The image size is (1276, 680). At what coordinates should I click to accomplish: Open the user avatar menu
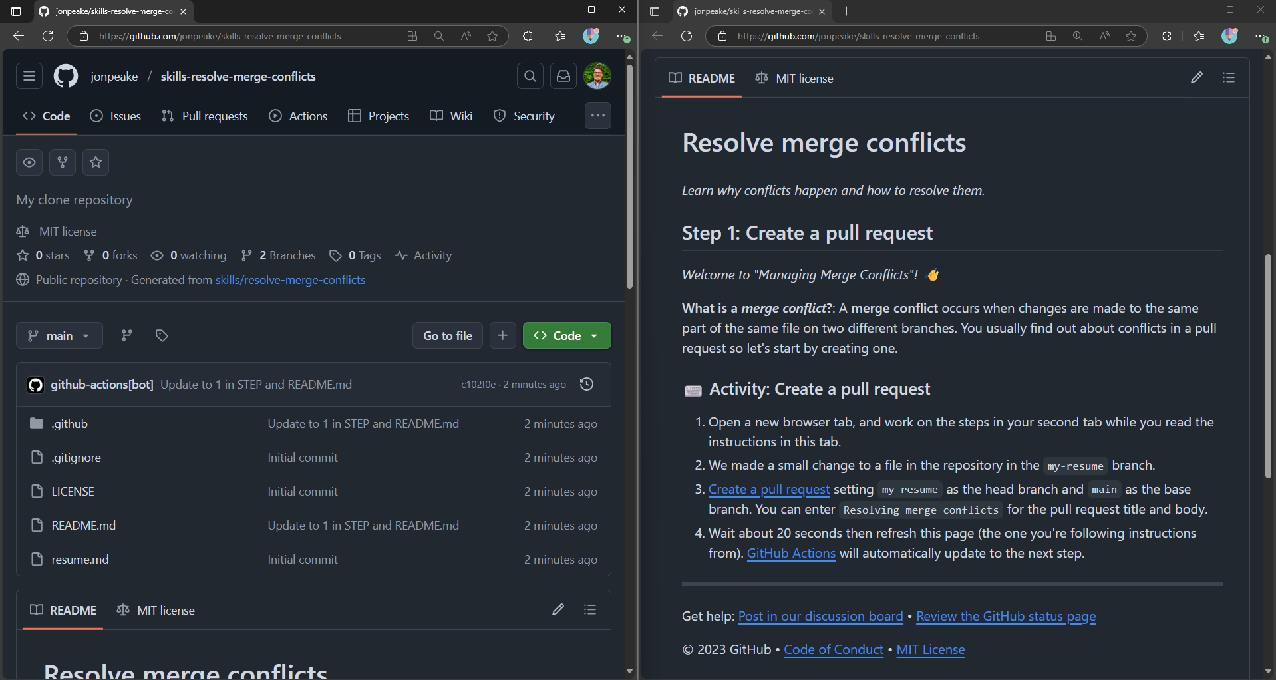click(597, 77)
